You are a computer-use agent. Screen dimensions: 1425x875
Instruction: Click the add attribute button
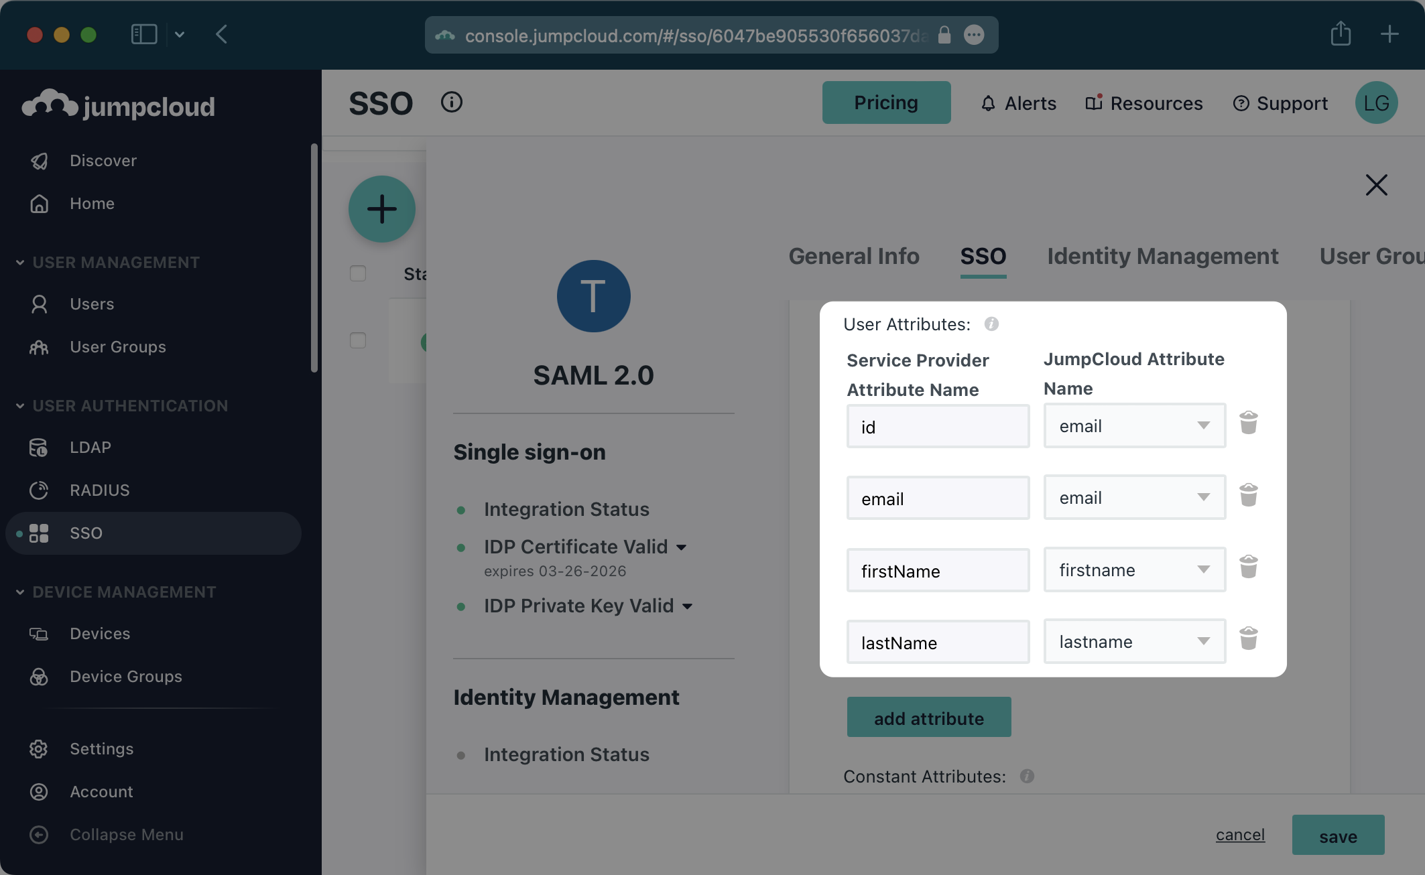pos(928,718)
